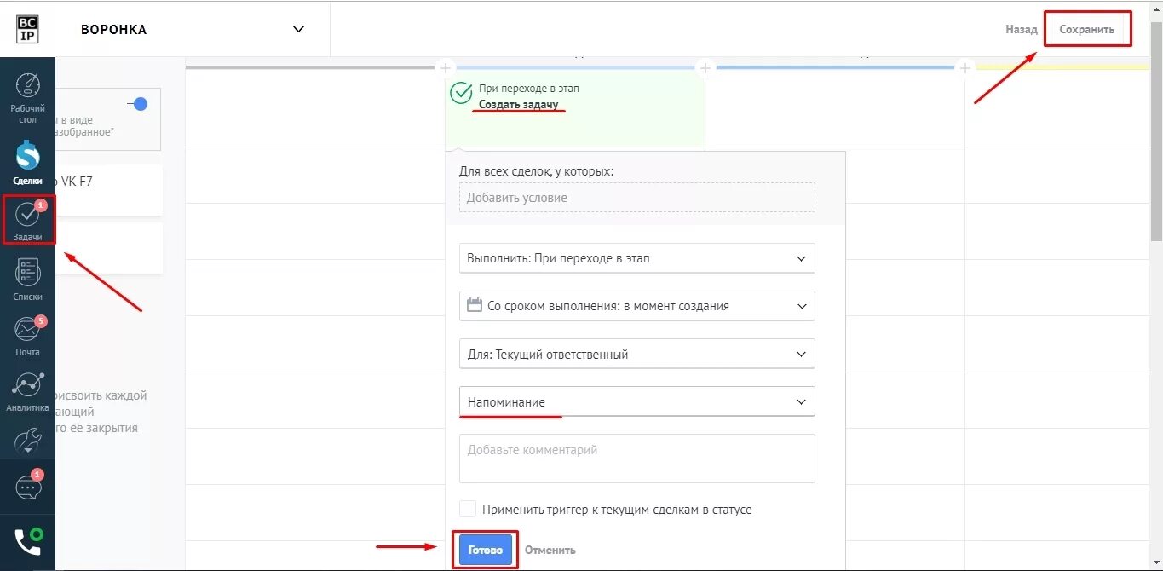
Task: Confirm trigger settings with Готово button
Action: (484, 550)
